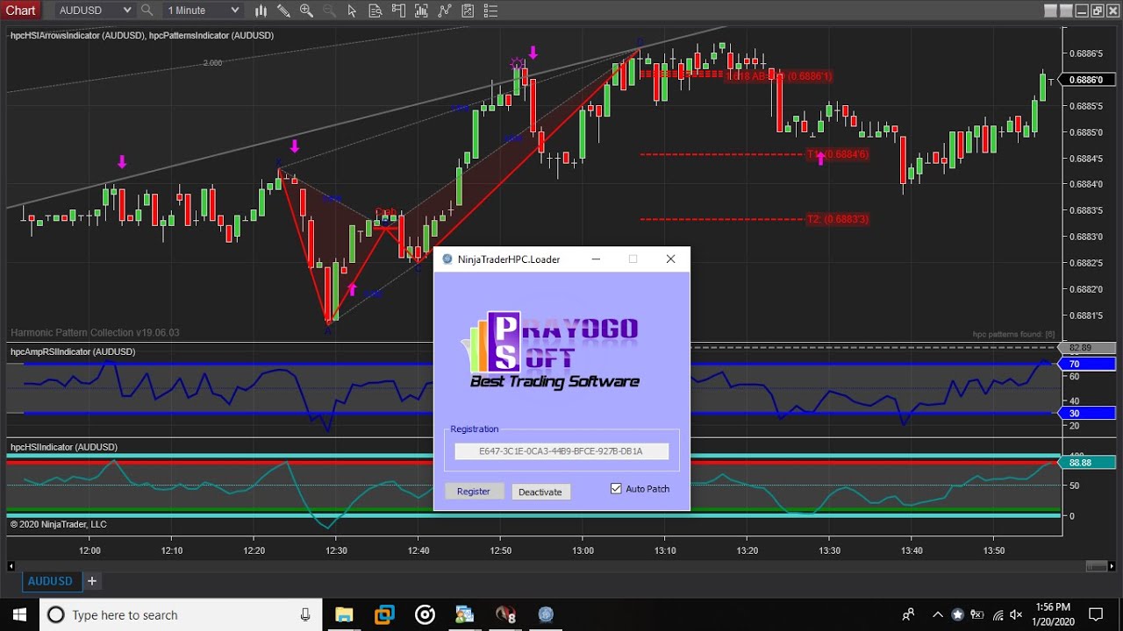Viewport: 1123px width, 631px height.
Task: Open the toolbar icon left of Properties
Action: coord(468,11)
